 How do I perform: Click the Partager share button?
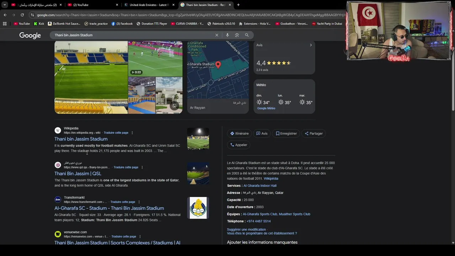click(x=314, y=133)
